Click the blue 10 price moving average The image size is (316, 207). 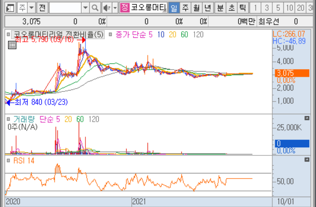coord(161,35)
